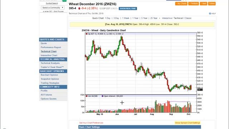Open Trading Strategies sidebar link
The image size is (229, 129).
click(x=50, y=83)
